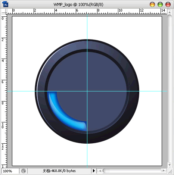Click the 100% zoom percentage field
The height and width of the screenshot is (175, 174).
(10, 171)
